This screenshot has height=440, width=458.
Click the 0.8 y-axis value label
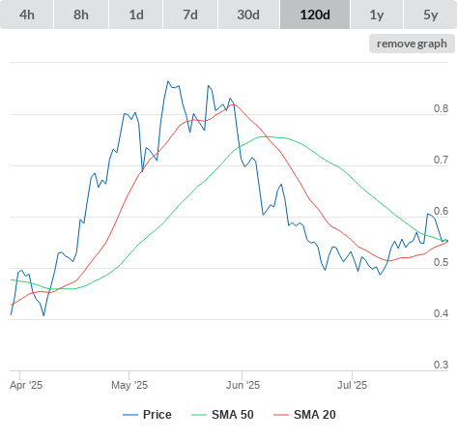click(441, 108)
